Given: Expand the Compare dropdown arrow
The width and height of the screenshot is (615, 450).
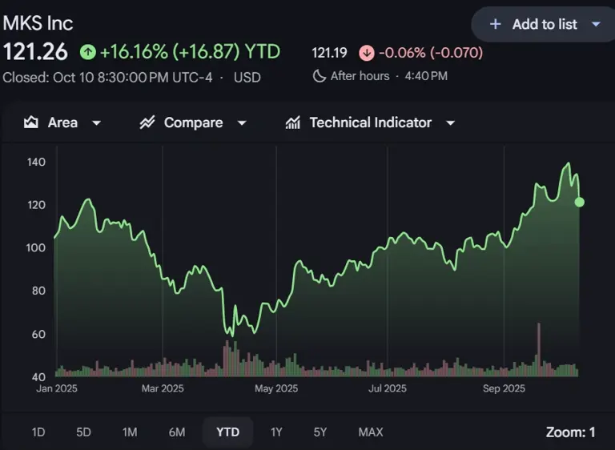Looking at the screenshot, I should click(242, 123).
